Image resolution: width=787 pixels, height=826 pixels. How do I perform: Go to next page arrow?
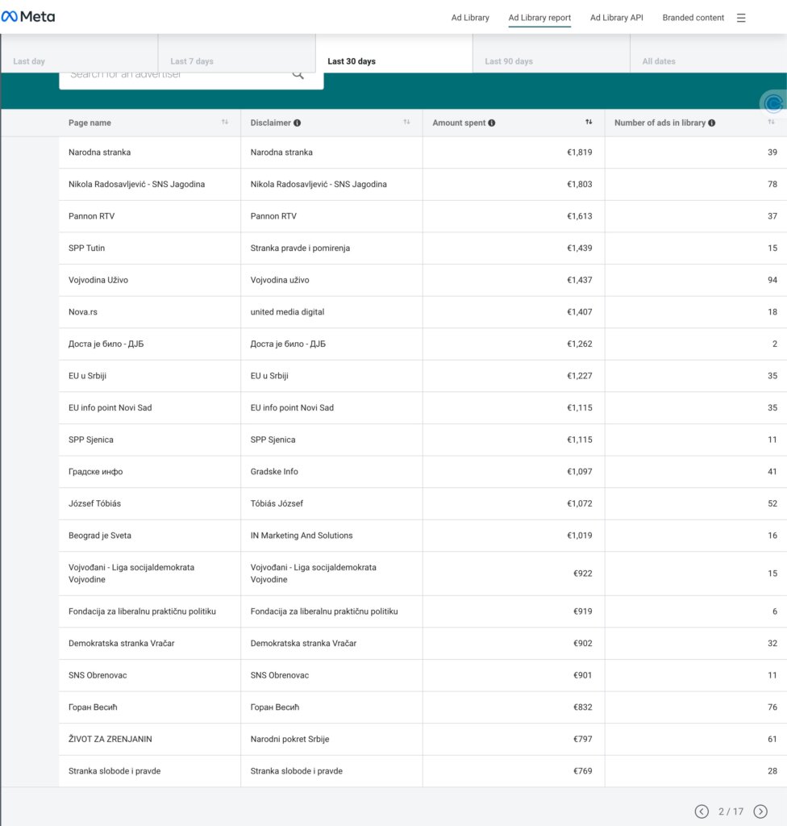pos(760,811)
